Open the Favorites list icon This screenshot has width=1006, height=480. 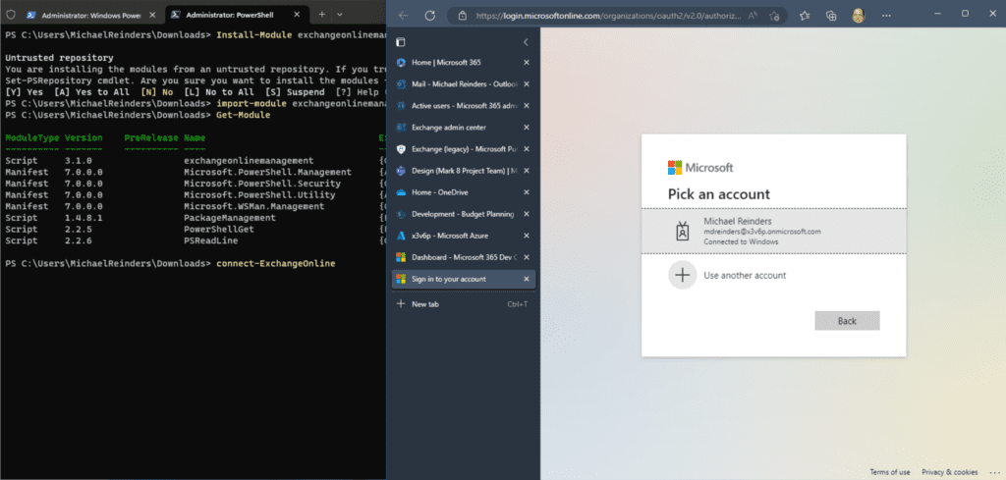[806, 16]
